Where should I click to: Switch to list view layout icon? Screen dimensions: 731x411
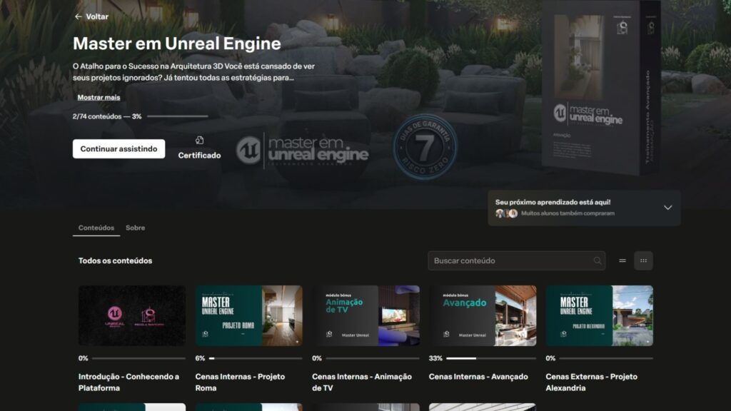pyautogui.click(x=622, y=261)
